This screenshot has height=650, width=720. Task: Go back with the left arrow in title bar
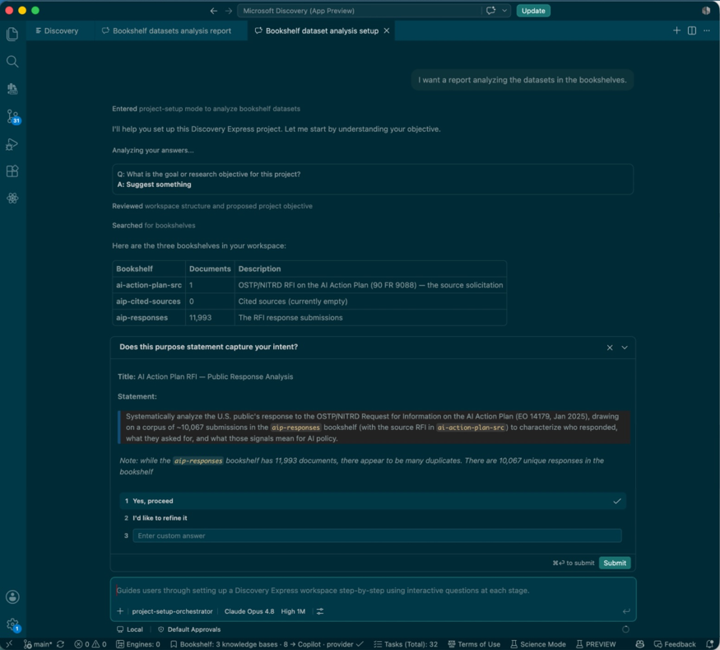pyautogui.click(x=213, y=11)
